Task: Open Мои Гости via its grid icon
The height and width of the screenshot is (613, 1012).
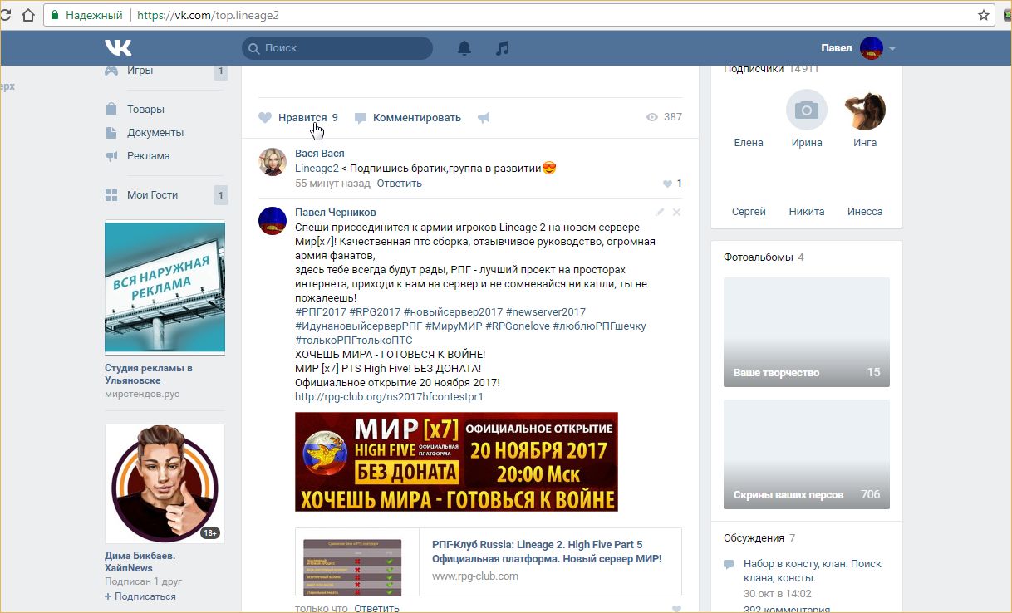Action: pyautogui.click(x=111, y=195)
